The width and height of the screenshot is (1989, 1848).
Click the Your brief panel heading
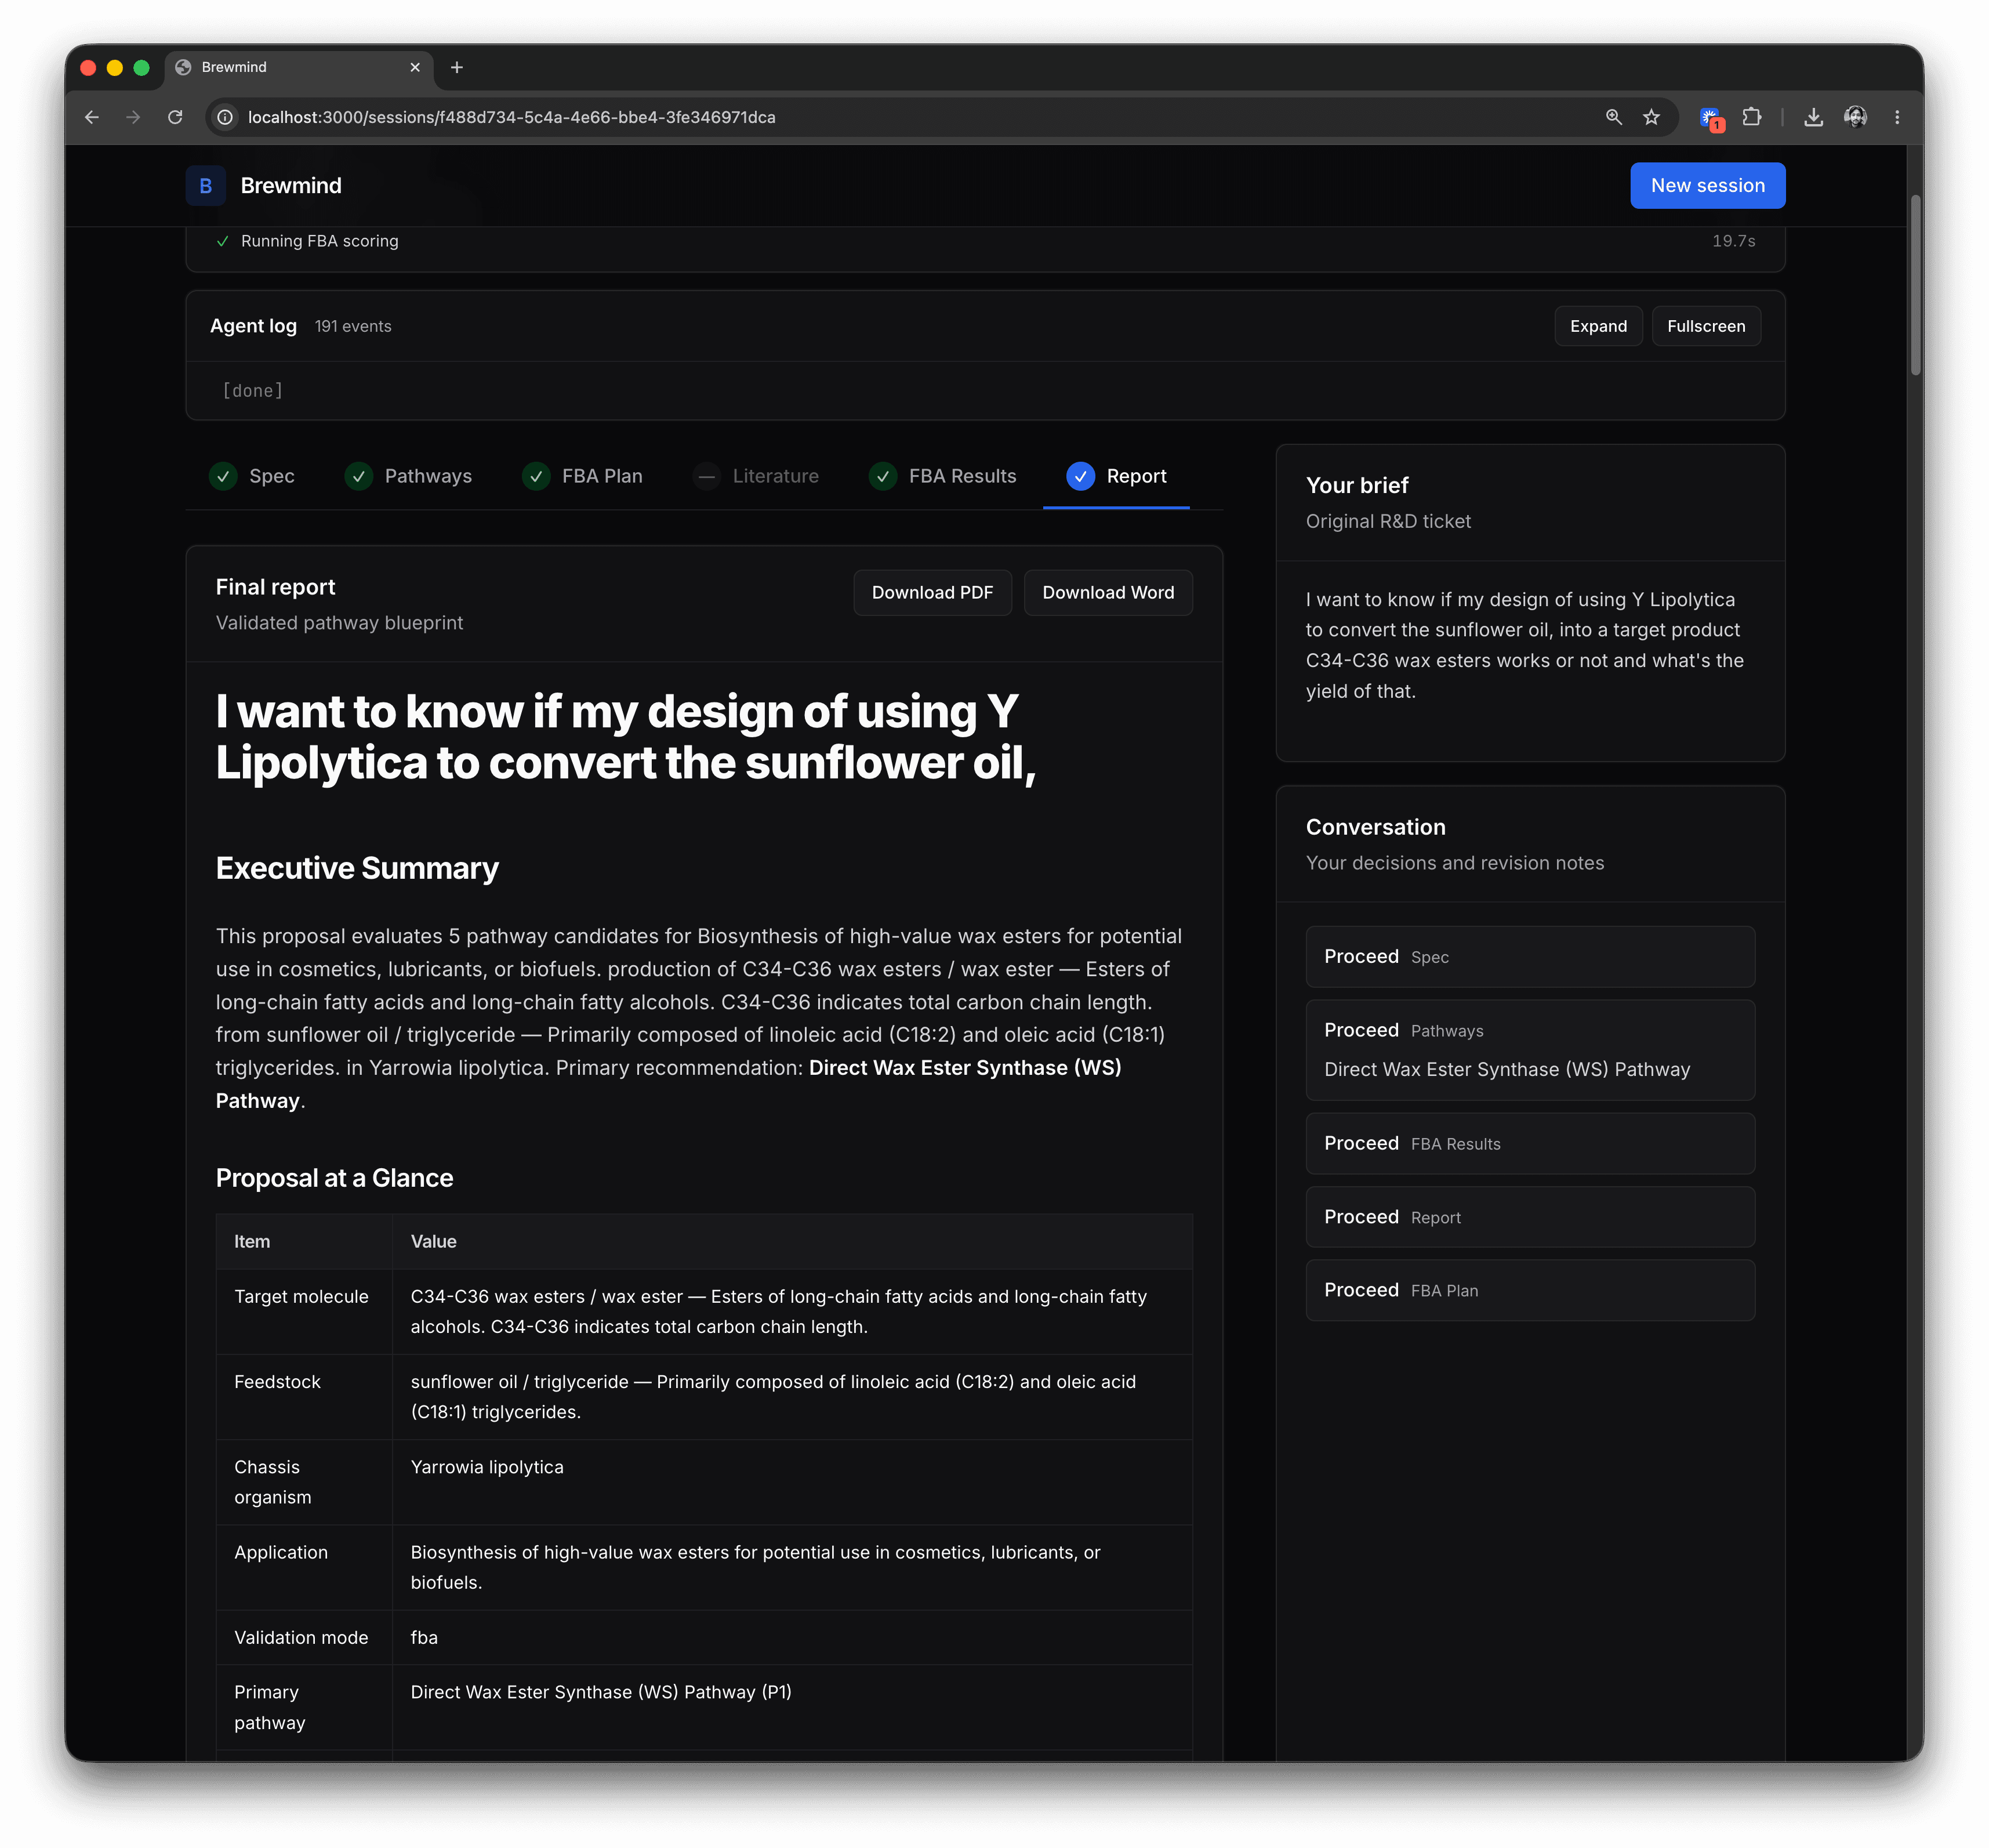pos(1356,485)
